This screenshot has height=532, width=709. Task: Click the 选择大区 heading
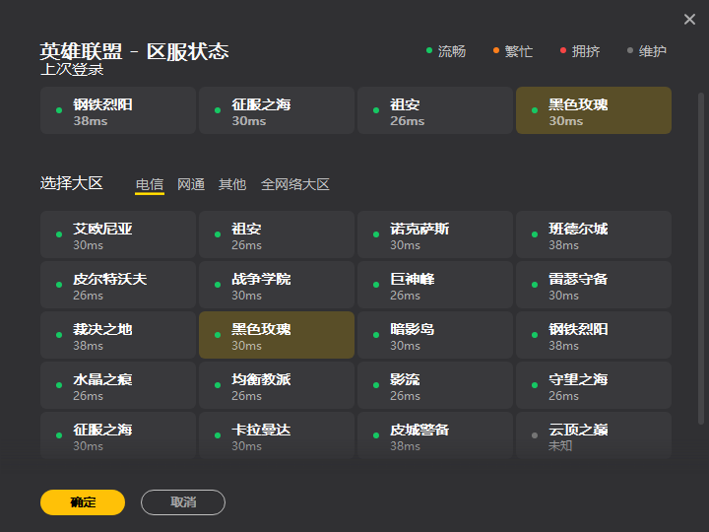click(72, 183)
